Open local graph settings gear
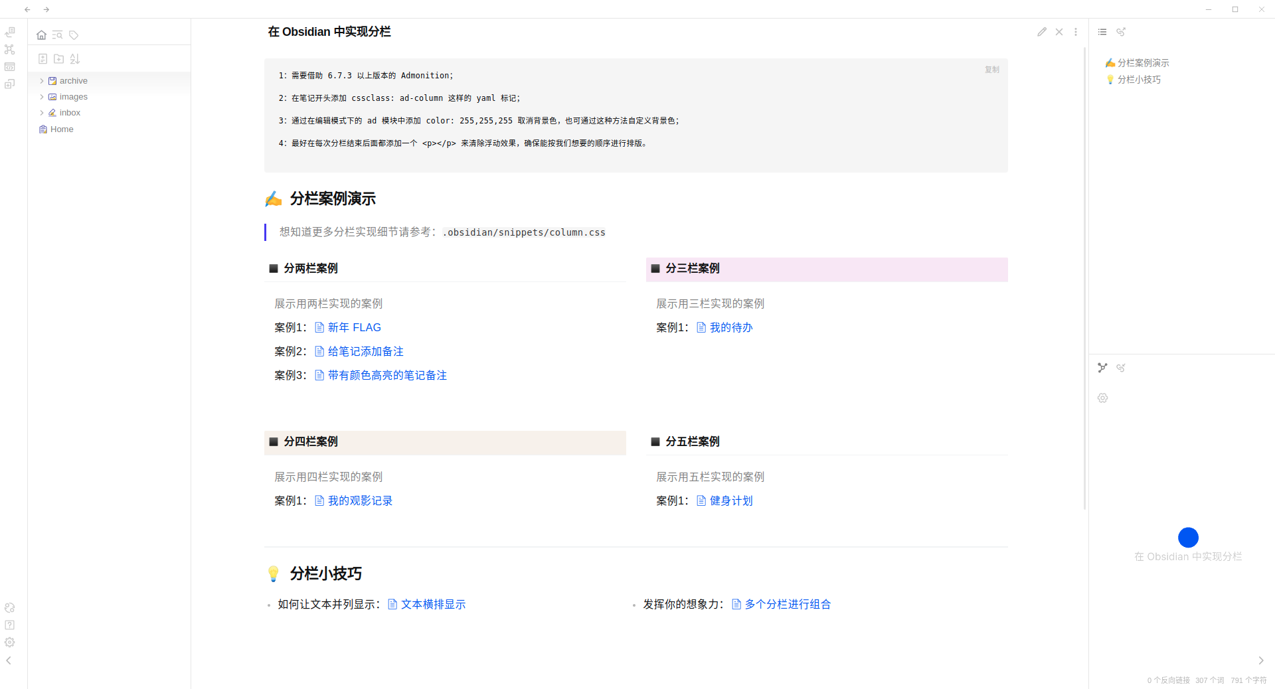This screenshot has height=689, width=1275. point(1102,398)
